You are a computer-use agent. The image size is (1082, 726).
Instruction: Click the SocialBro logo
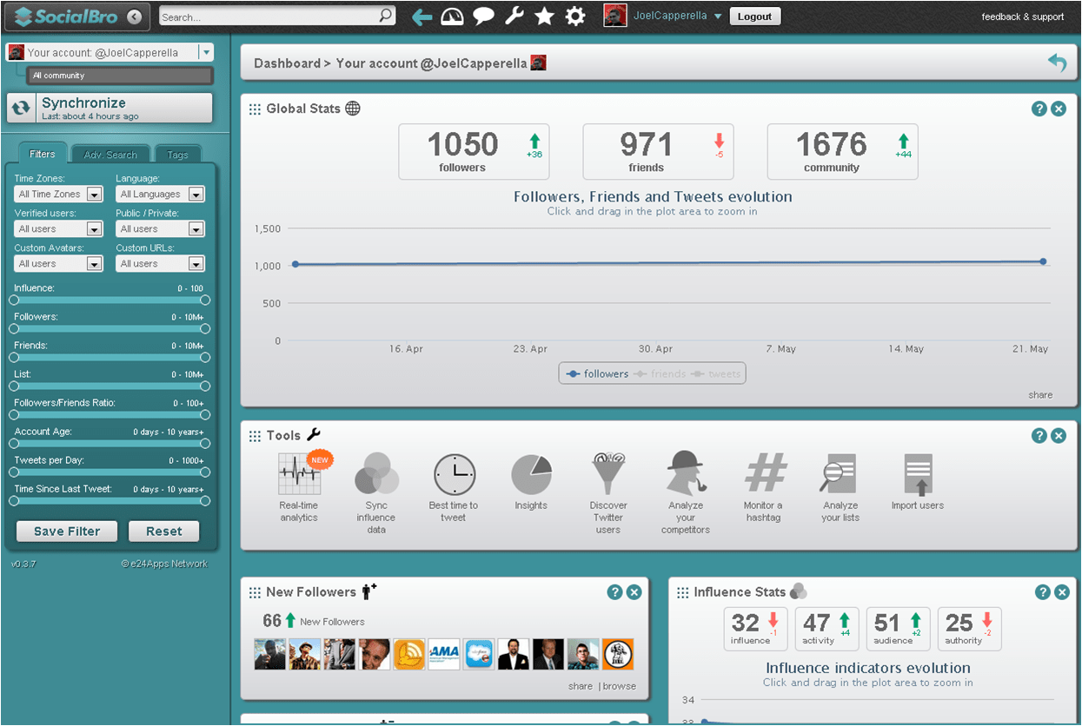[x=66, y=16]
